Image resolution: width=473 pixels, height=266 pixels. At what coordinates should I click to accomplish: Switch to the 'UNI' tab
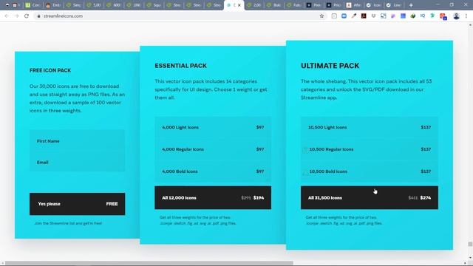(134, 5)
